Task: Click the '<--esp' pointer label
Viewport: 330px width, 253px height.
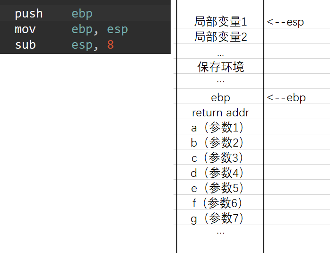Action: pos(285,22)
